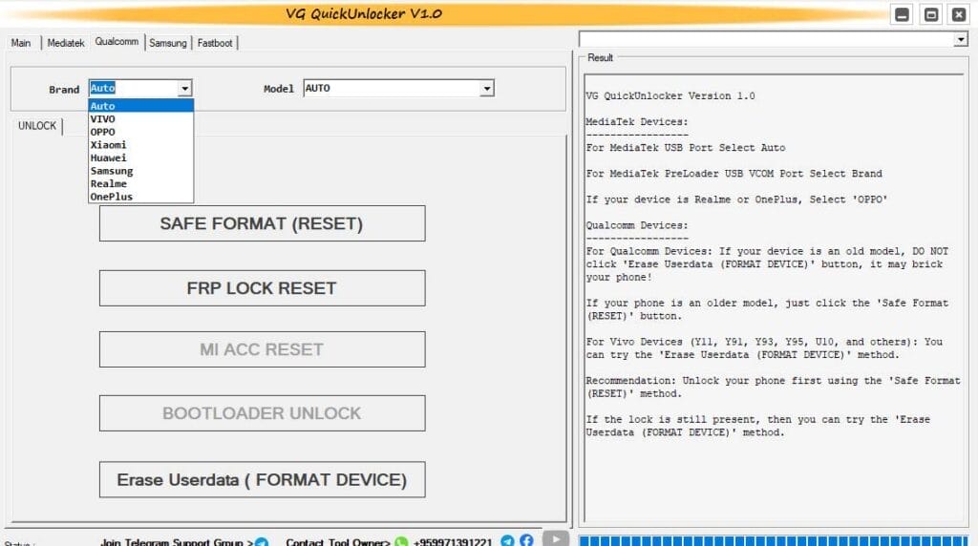Click the 'Model' label
Viewport: 978px width, 546px height.
[x=278, y=89]
